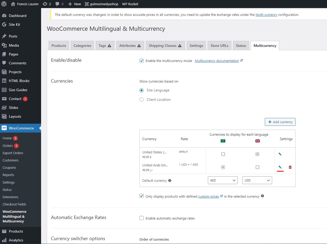Open Export Orders submenu

click(13, 153)
